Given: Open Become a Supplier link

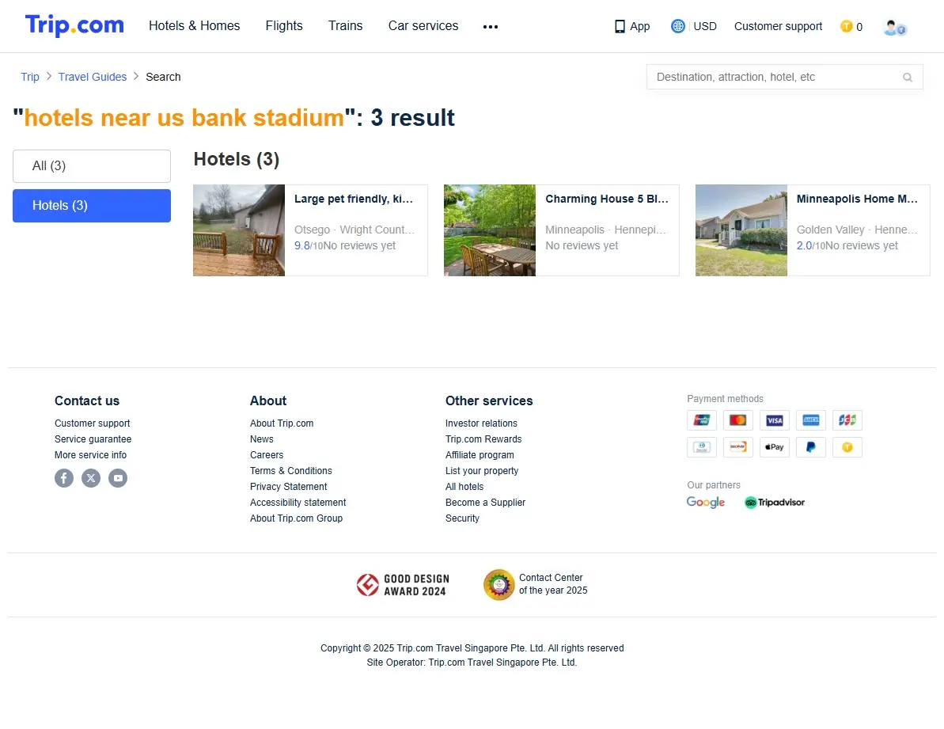Looking at the screenshot, I should tap(485, 502).
